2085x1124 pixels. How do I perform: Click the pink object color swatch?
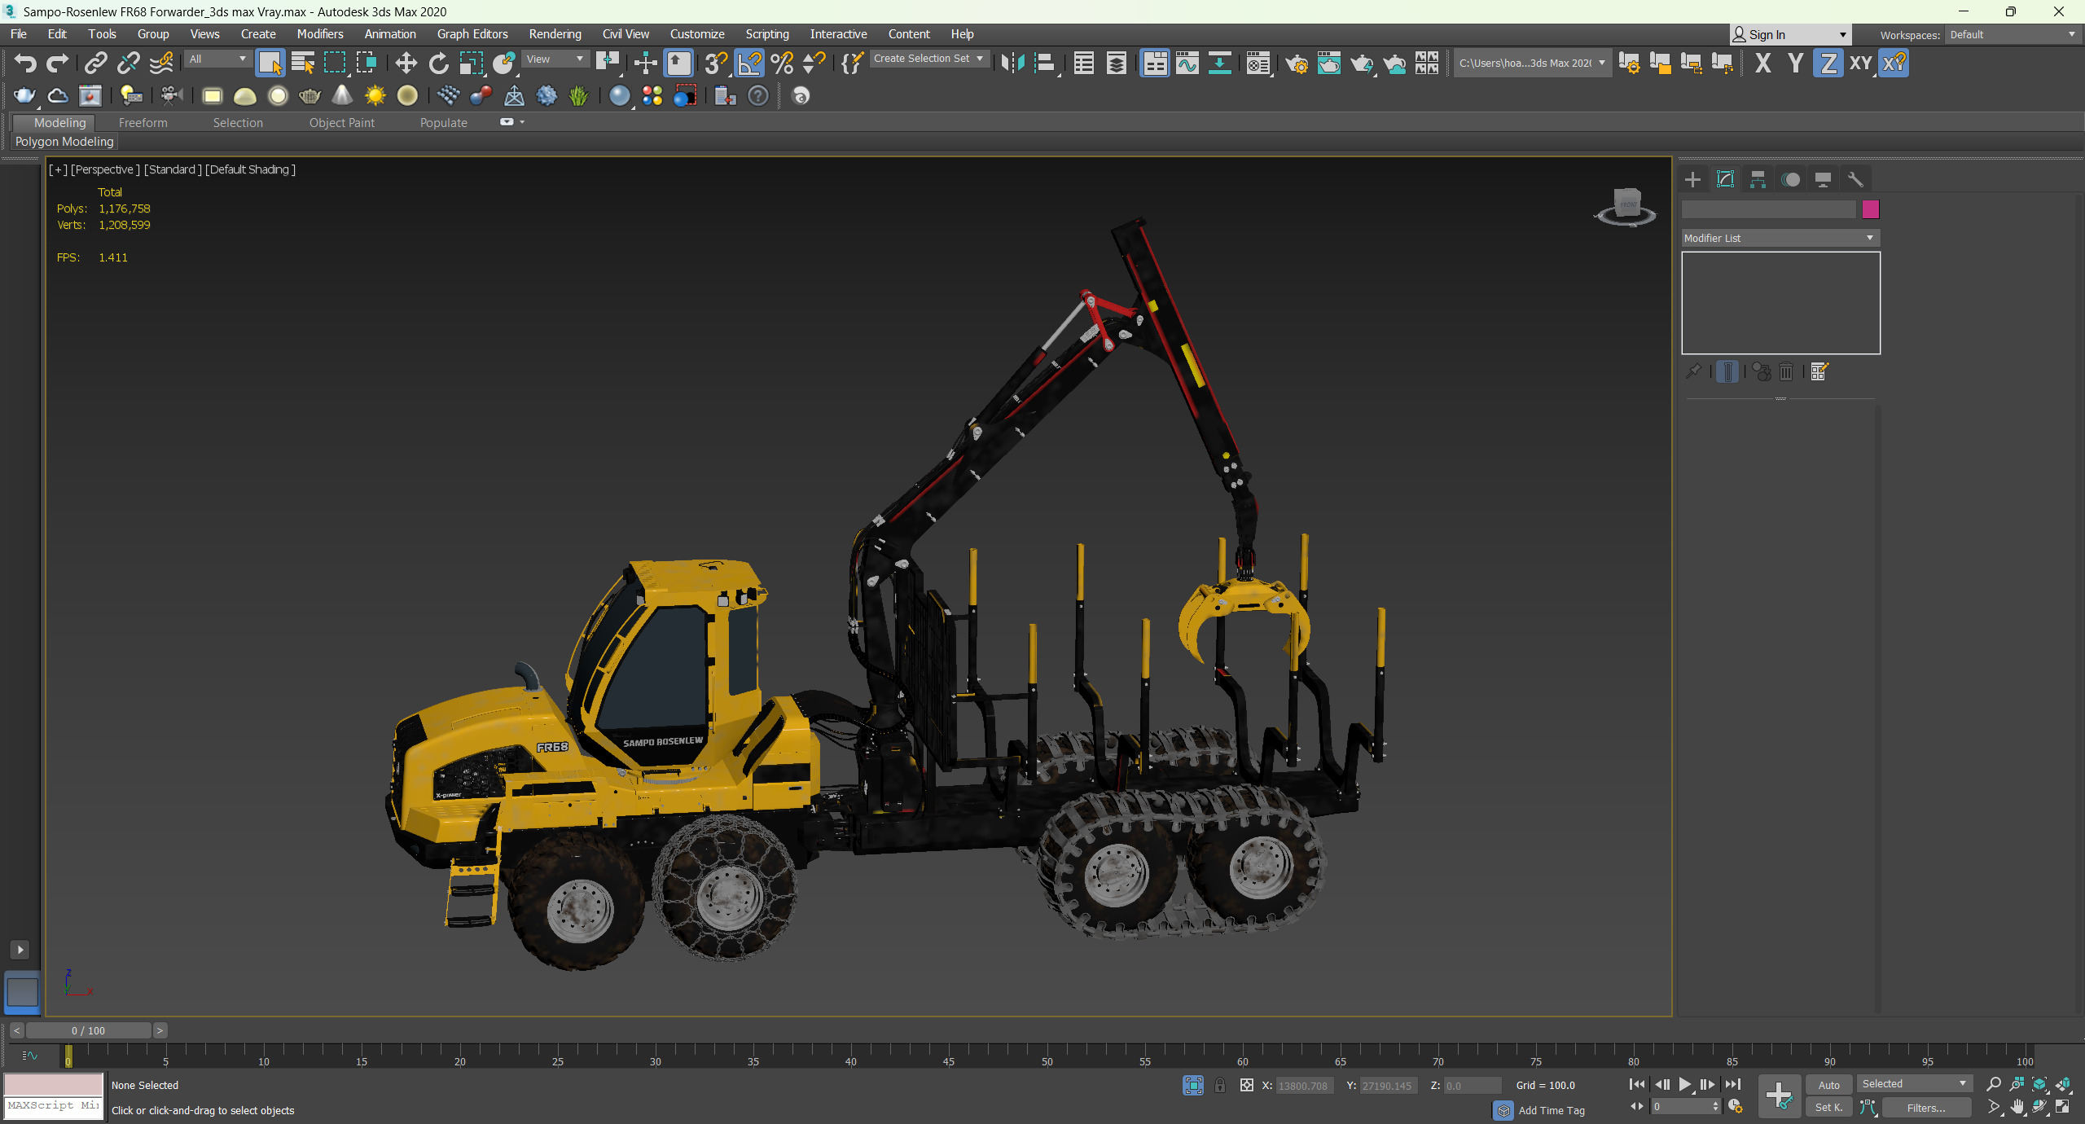click(x=1871, y=209)
